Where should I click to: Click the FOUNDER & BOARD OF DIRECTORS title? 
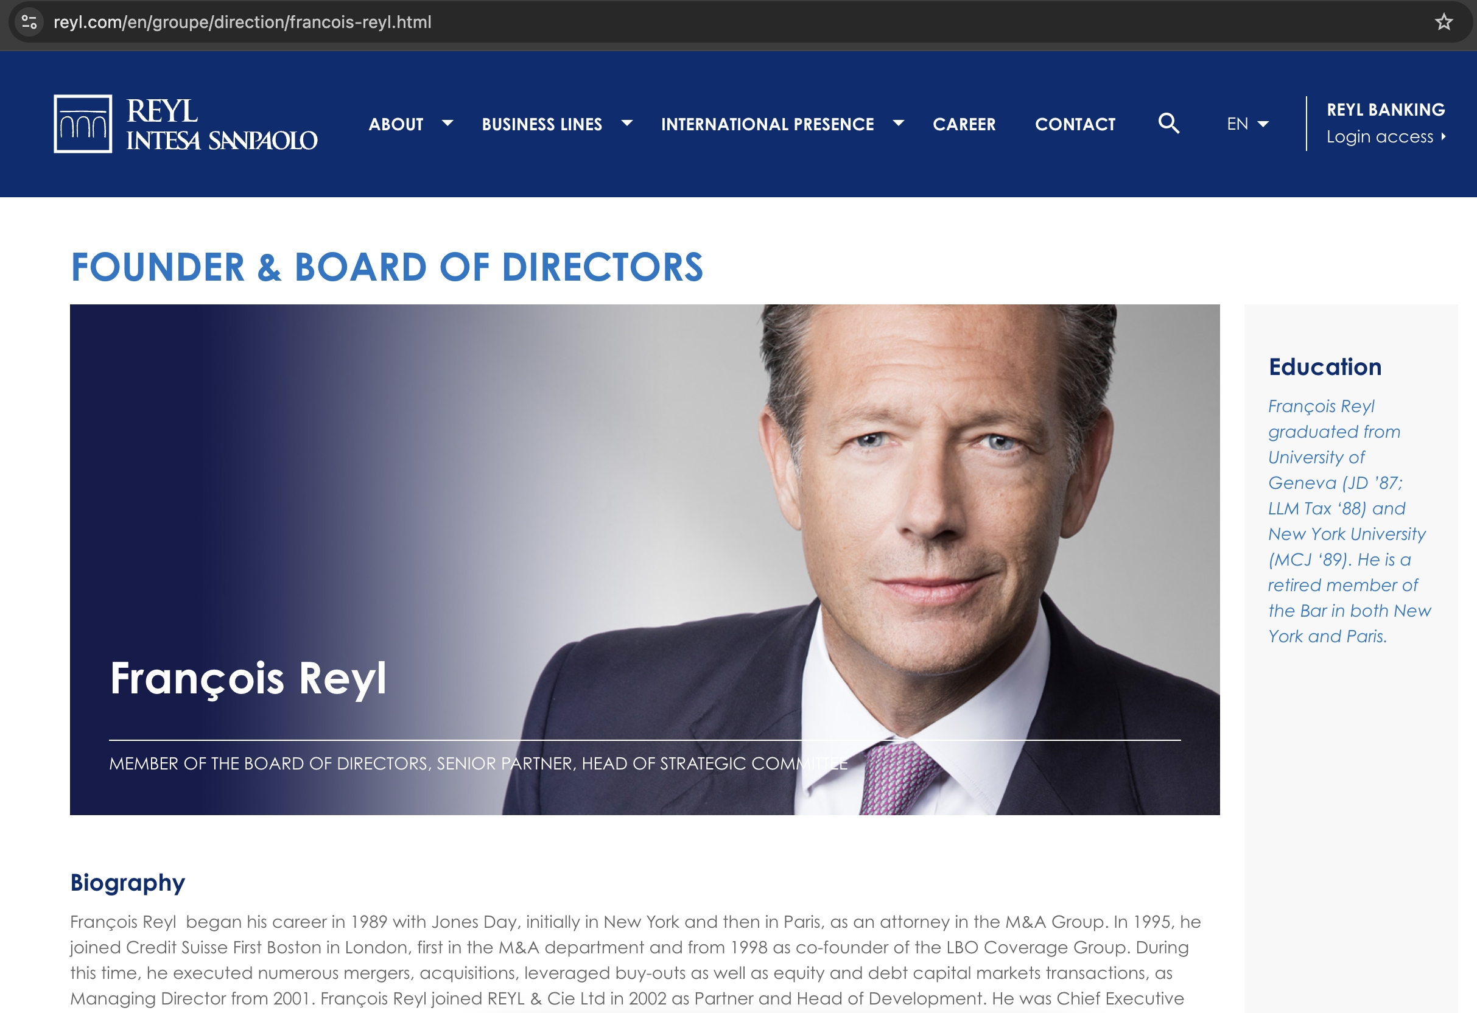[x=387, y=267]
